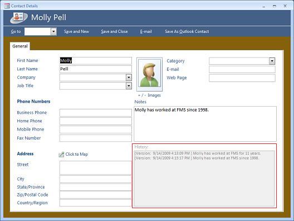Screen dimensions: 294x221
Task: Switch to the General tab
Action: coord(20,46)
